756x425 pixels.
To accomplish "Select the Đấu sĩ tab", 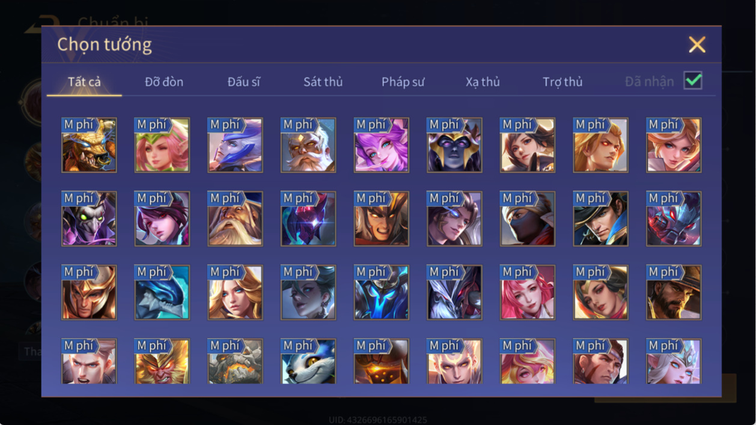I will pos(244,82).
